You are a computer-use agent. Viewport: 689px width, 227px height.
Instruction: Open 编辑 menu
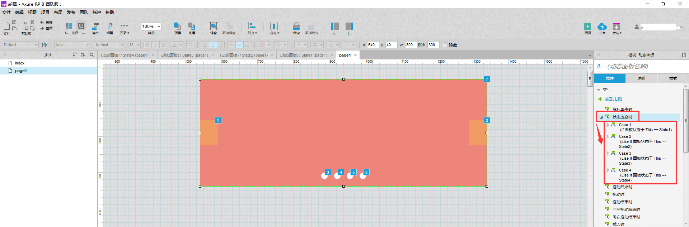19,13
